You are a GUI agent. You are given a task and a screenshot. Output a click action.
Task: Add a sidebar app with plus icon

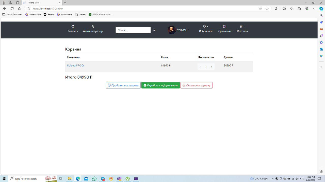pos(321,67)
